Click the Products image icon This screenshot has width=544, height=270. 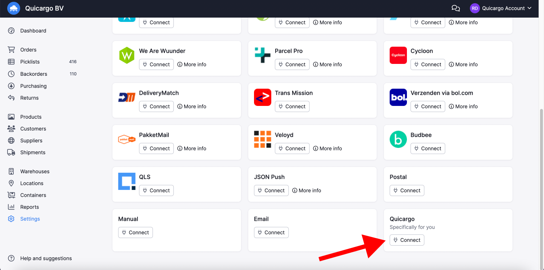point(11,117)
